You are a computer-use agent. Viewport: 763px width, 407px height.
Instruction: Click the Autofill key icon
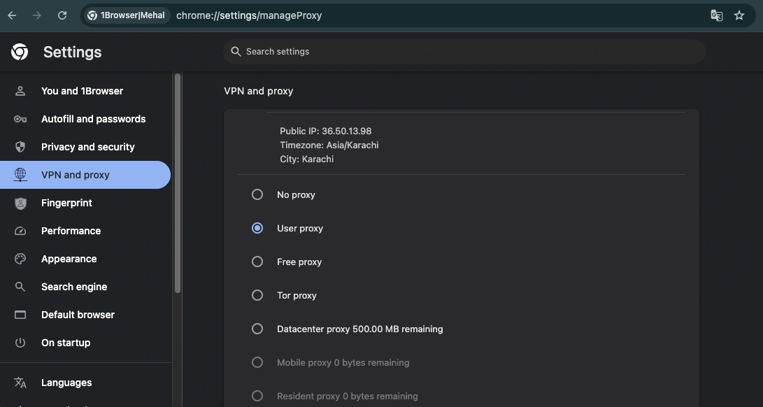[20, 119]
